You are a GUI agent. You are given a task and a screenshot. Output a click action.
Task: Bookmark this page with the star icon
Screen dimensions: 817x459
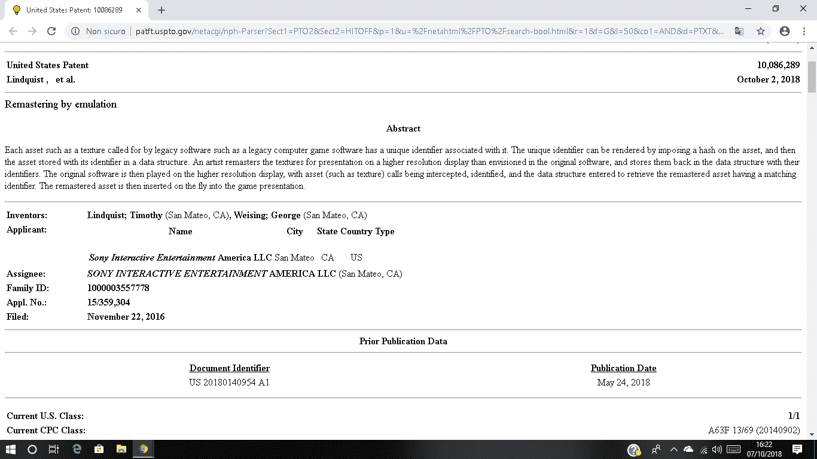point(761,31)
